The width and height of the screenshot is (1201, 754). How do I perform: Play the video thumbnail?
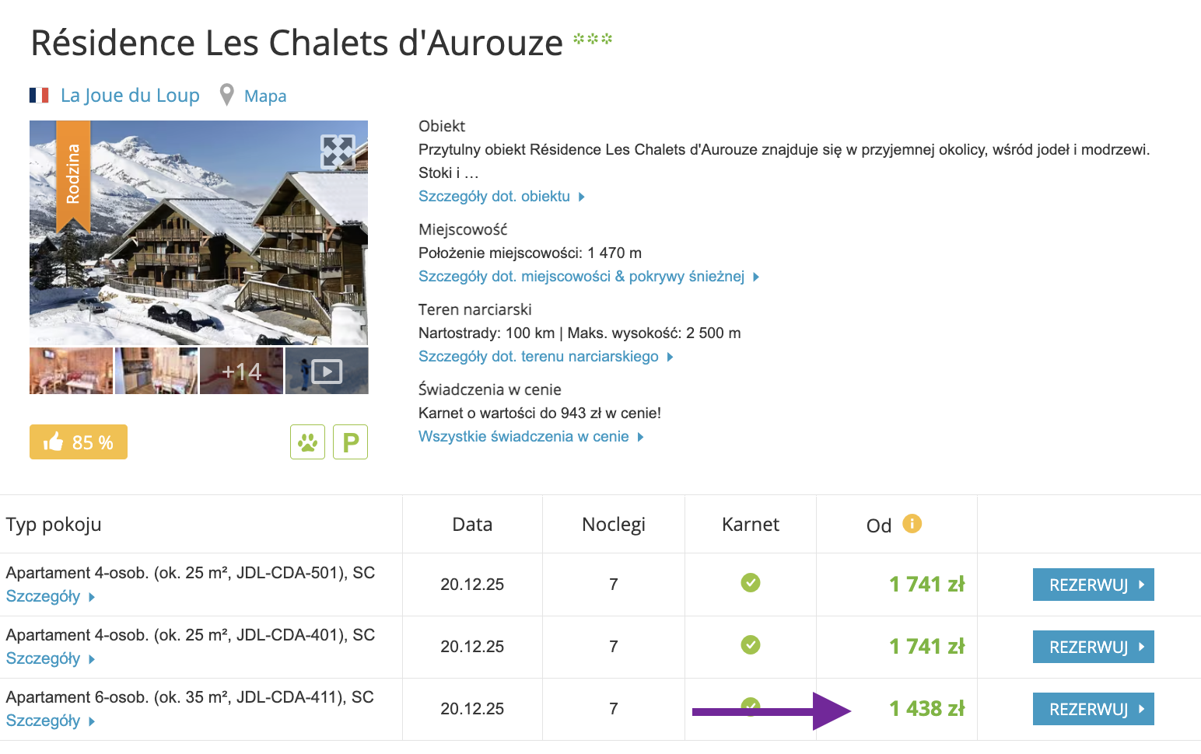point(327,372)
